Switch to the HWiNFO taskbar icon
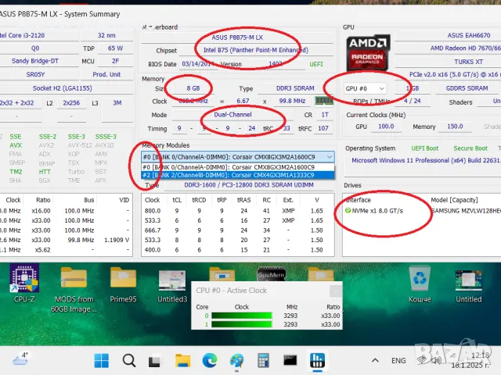Screen dimensions: 501x375 click(x=319, y=361)
